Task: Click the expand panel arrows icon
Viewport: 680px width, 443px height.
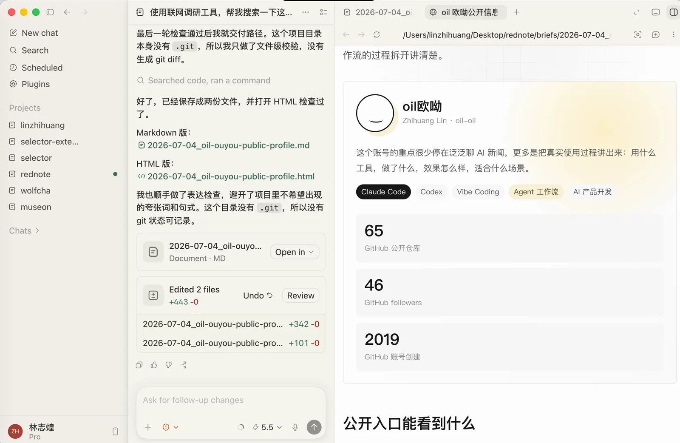Action: [637, 12]
